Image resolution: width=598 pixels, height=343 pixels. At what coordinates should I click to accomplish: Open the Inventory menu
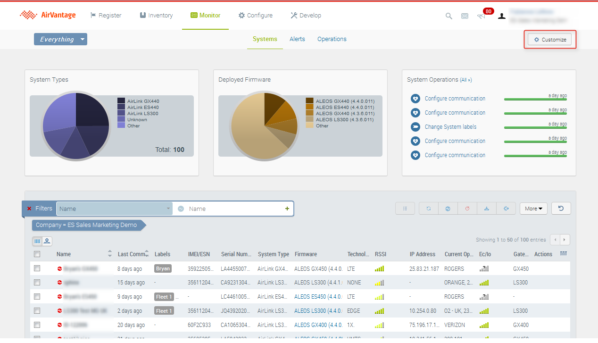(x=156, y=16)
